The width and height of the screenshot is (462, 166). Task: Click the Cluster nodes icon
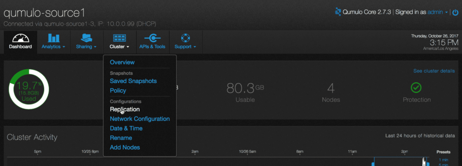pyautogui.click(x=119, y=38)
